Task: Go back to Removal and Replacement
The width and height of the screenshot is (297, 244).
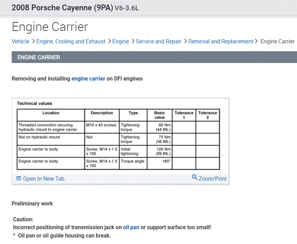Action: point(221,41)
